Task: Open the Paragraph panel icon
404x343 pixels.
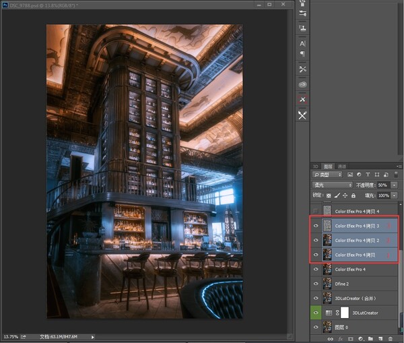Action: 302,54
